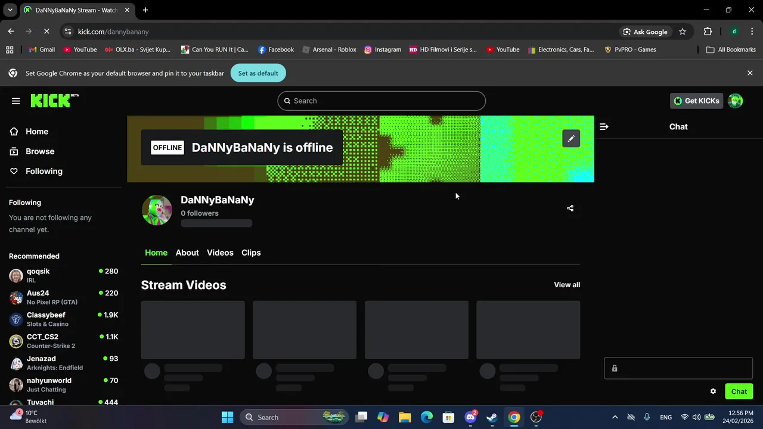Click green Chat send button

click(x=739, y=391)
